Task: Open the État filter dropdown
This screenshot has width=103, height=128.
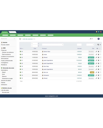Action: click(x=90, y=45)
